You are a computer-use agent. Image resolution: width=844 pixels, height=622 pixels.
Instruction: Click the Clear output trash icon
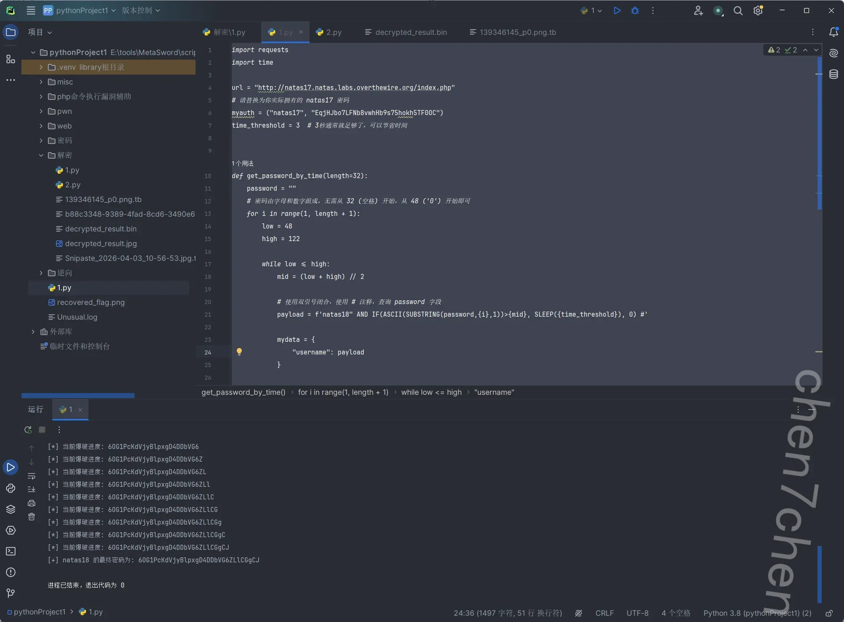coord(32,517)
